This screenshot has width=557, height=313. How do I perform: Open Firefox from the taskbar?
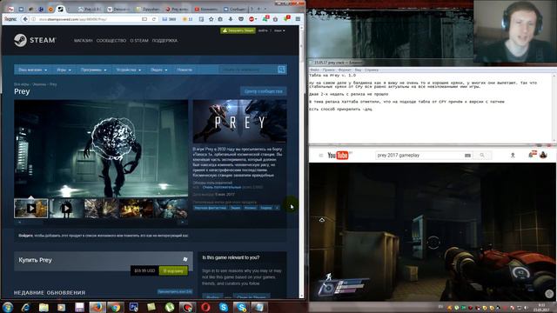[97, 307]
